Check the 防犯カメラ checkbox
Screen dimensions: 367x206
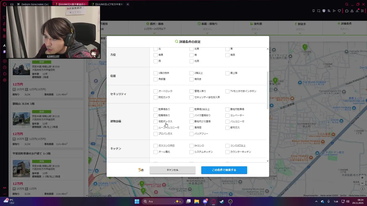click(155, 98)
